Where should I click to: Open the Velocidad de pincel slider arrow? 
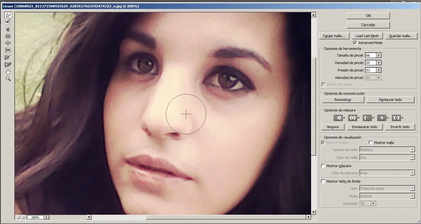pyautogui.click(x=379, y=78)
